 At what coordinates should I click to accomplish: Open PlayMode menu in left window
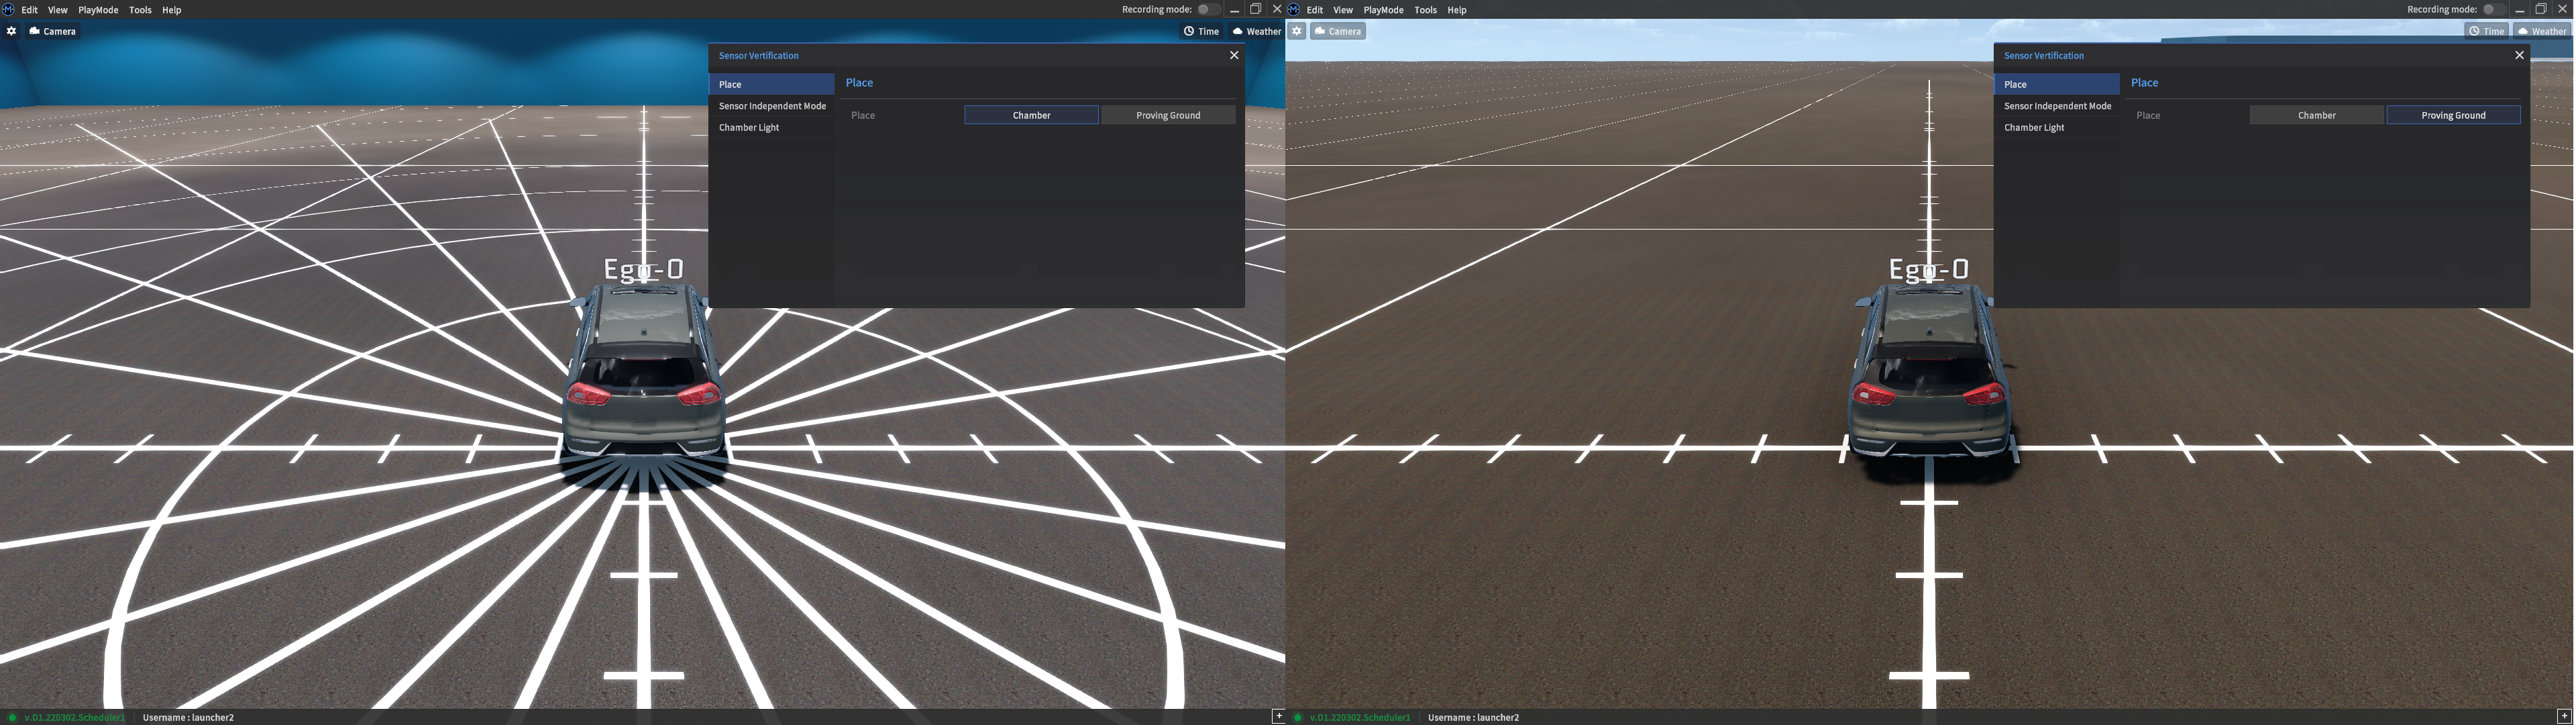click(x=98, y=10)
